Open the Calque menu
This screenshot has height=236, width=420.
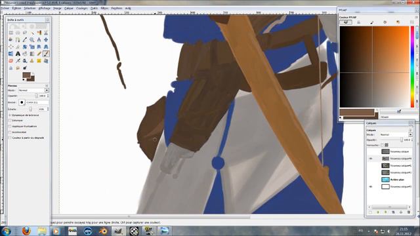pyautogui.click(x=68, y=9)
